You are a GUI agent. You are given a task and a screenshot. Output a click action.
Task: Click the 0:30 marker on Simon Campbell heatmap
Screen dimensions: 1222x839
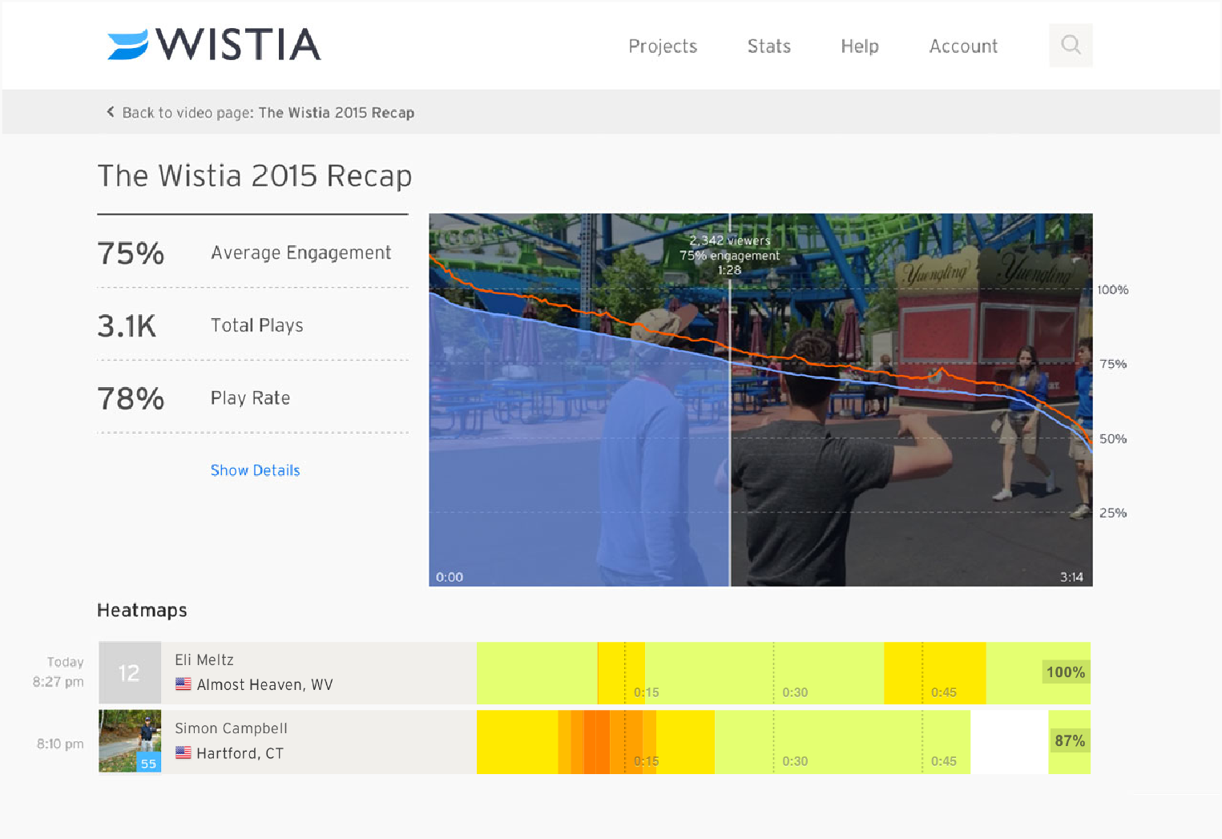coord(795,761)
